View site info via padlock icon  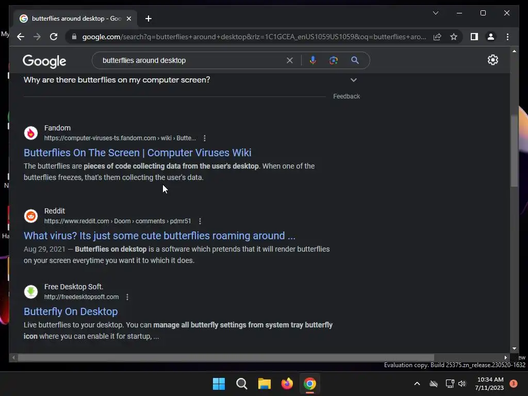[74, 37]
